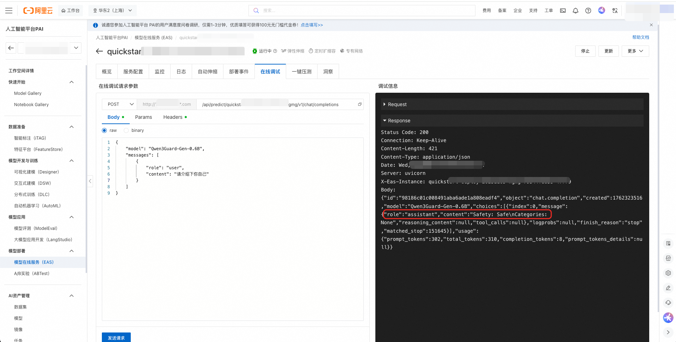Collapse the 模型应用 menu group
The width and height of the screenshot is (676, 342).
(x=72, y=217)
